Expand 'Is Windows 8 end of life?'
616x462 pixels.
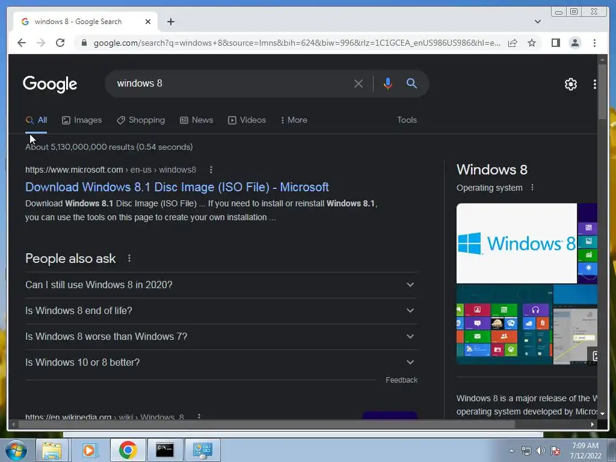(x=221, y=311)
